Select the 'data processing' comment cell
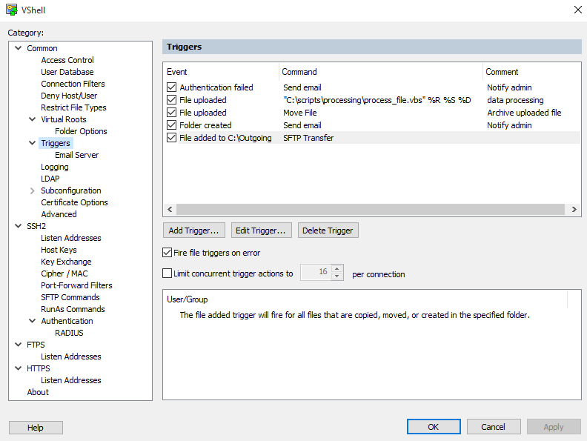The image size is (587, 441). (515, 100)
